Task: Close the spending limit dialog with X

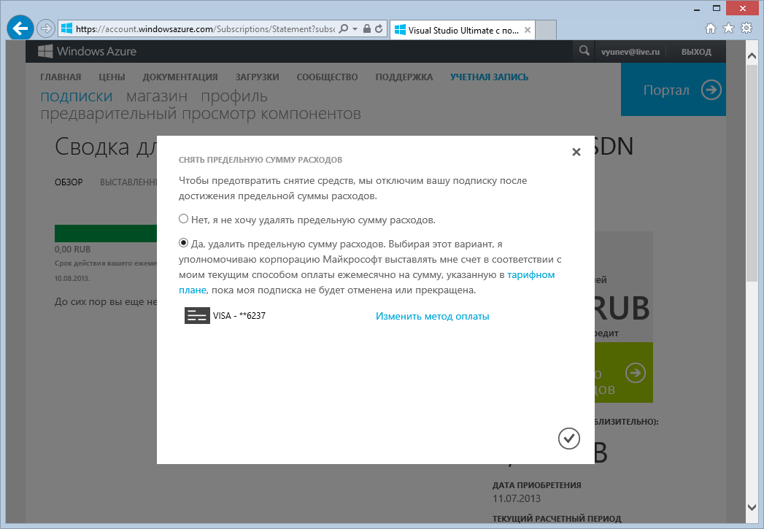Action: (576, 152)
